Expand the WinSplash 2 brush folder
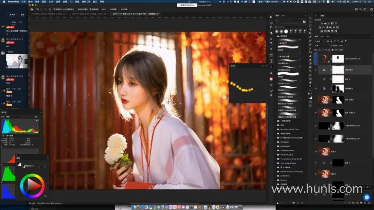Screen dimensions: 374x210 click(x=276, y=146)
